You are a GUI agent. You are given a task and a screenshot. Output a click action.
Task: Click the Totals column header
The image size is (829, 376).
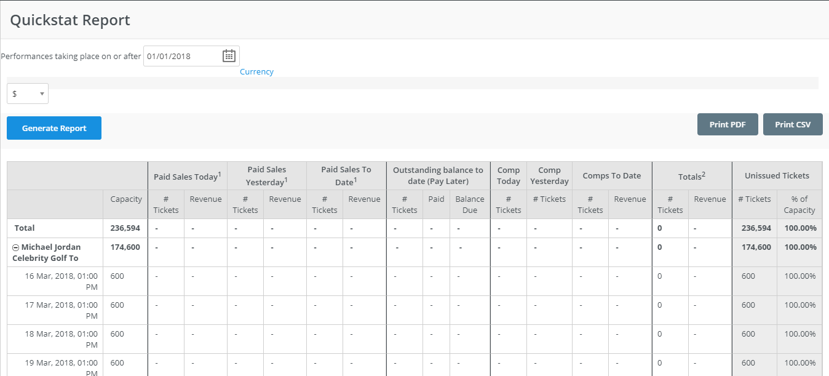[x=691, y=176]
